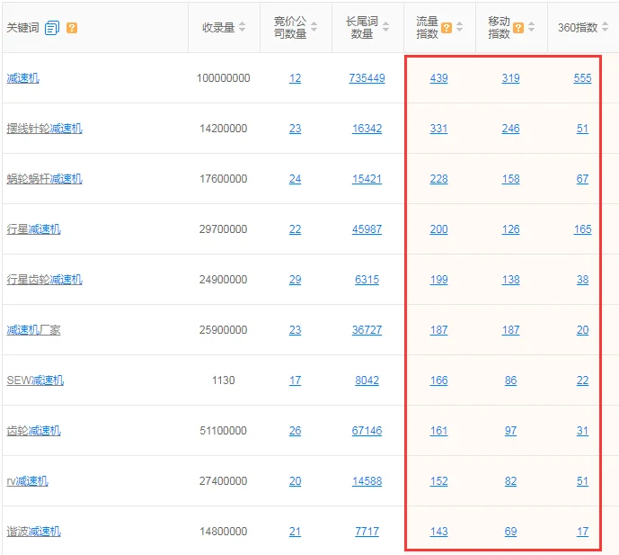Click long-tail count 45987
The image size is (619, 555).
pos(367,228)
